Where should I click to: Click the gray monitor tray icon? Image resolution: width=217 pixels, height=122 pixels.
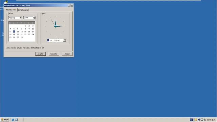click(x=202, y=120)
